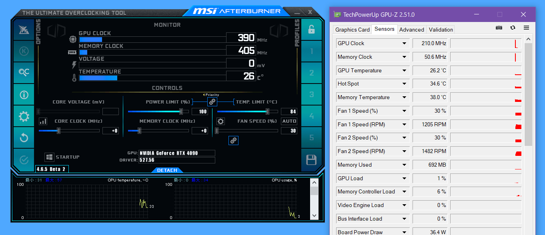Click the MSI dragon logo icon in Afterburner sidebar

24,30
